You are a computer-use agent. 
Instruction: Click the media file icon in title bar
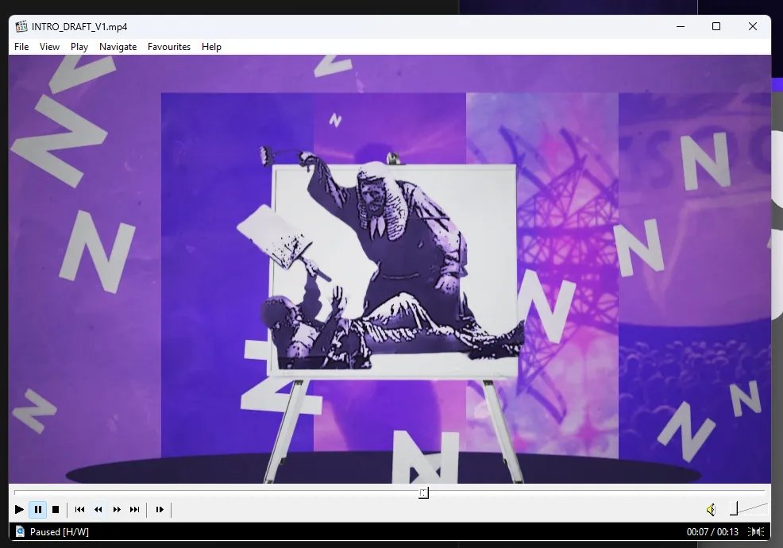(21, 26)
